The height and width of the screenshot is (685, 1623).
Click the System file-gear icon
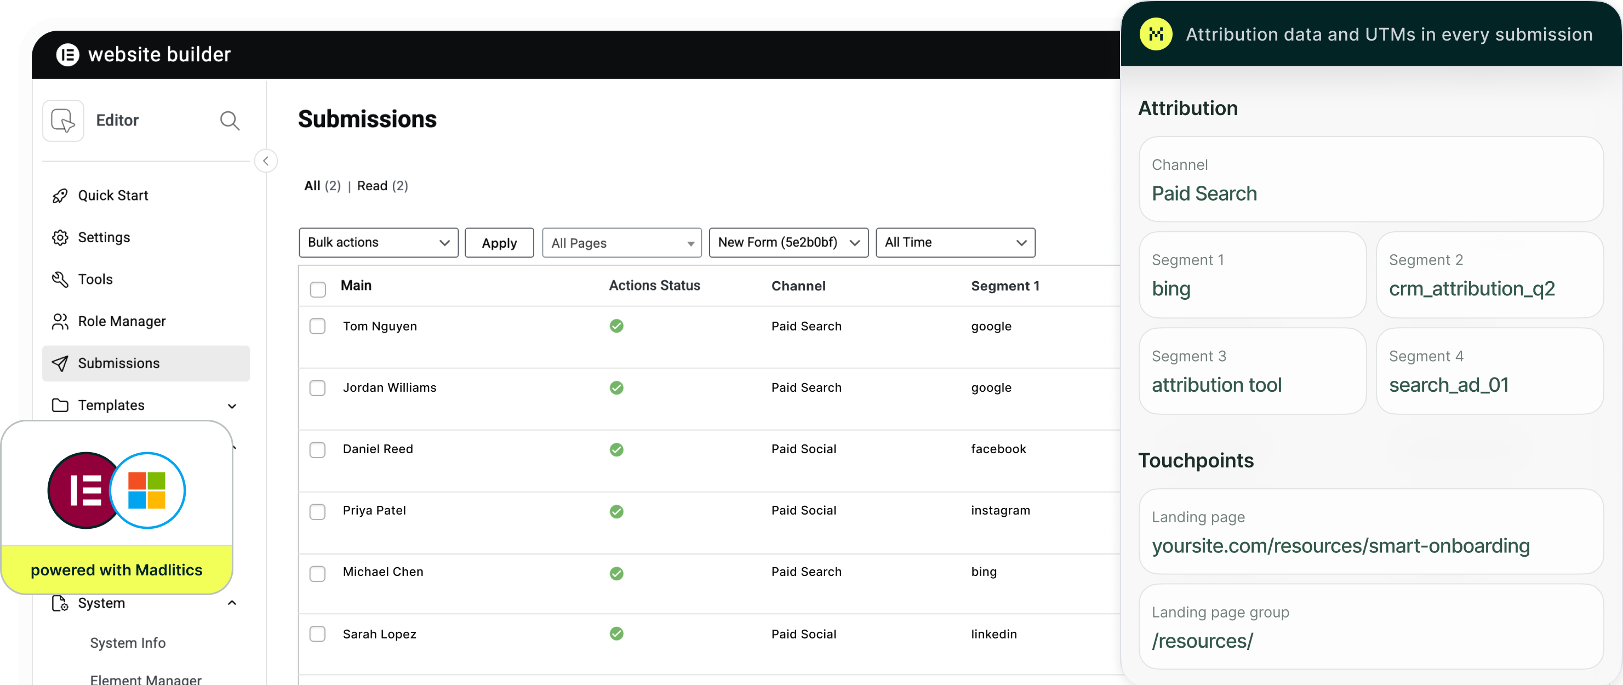click(60, 603)
